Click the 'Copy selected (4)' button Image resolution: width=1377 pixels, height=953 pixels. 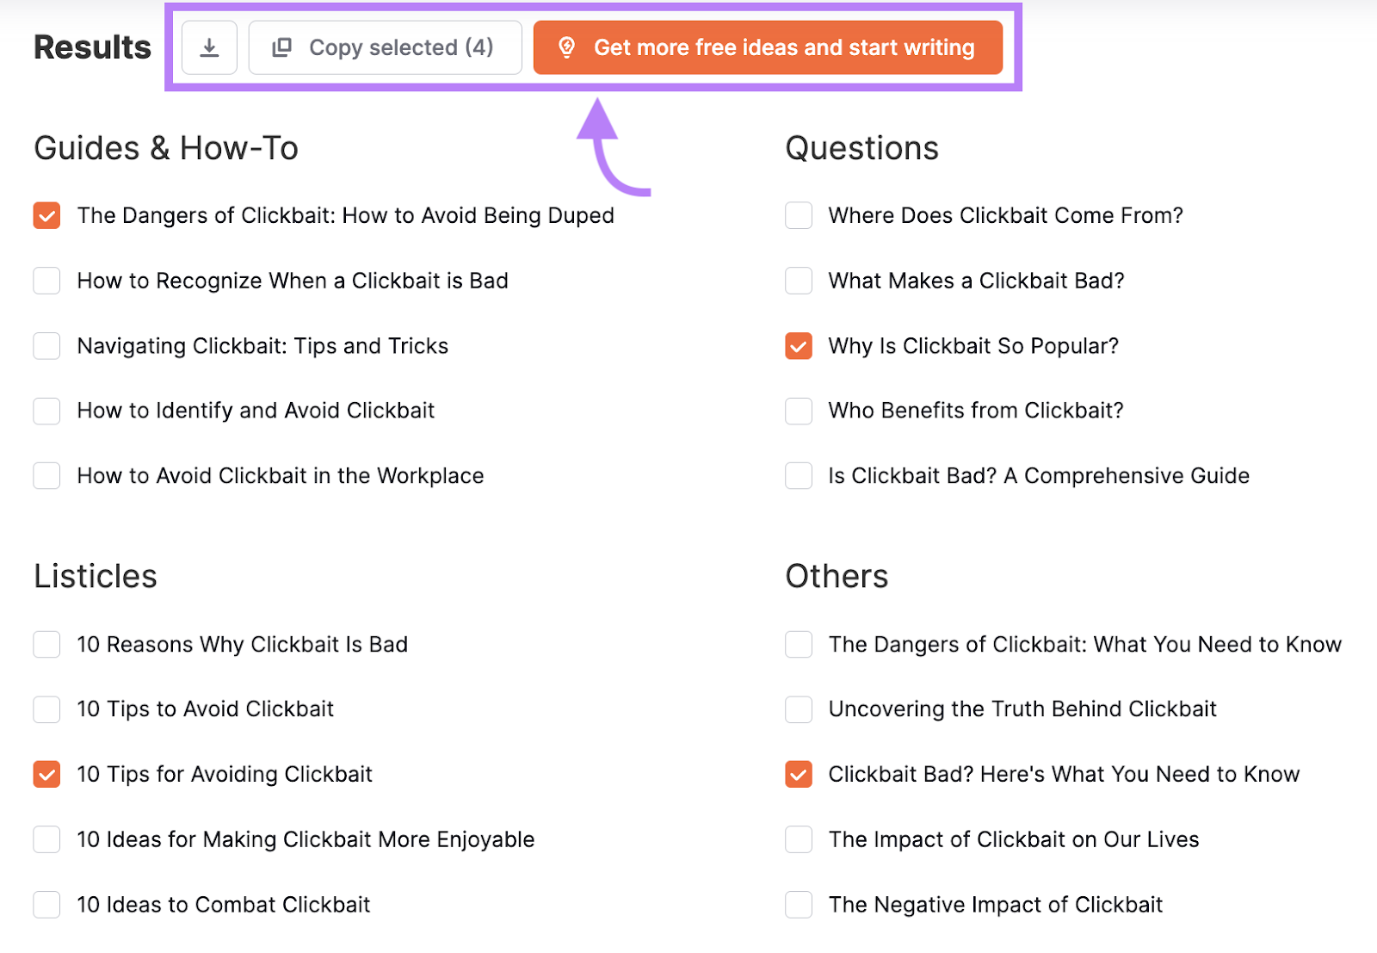click(x=385, y=47)
